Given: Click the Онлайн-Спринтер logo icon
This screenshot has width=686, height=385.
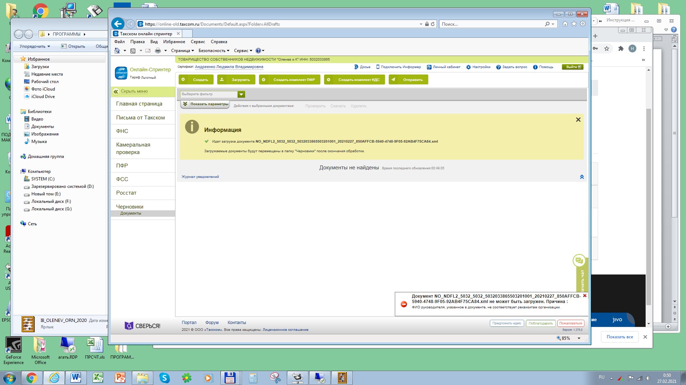Looking at the screenshot, I should 121,73.
